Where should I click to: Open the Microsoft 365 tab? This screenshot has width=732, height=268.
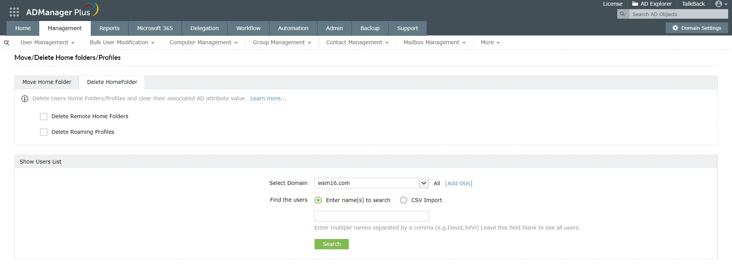[155, 28]
